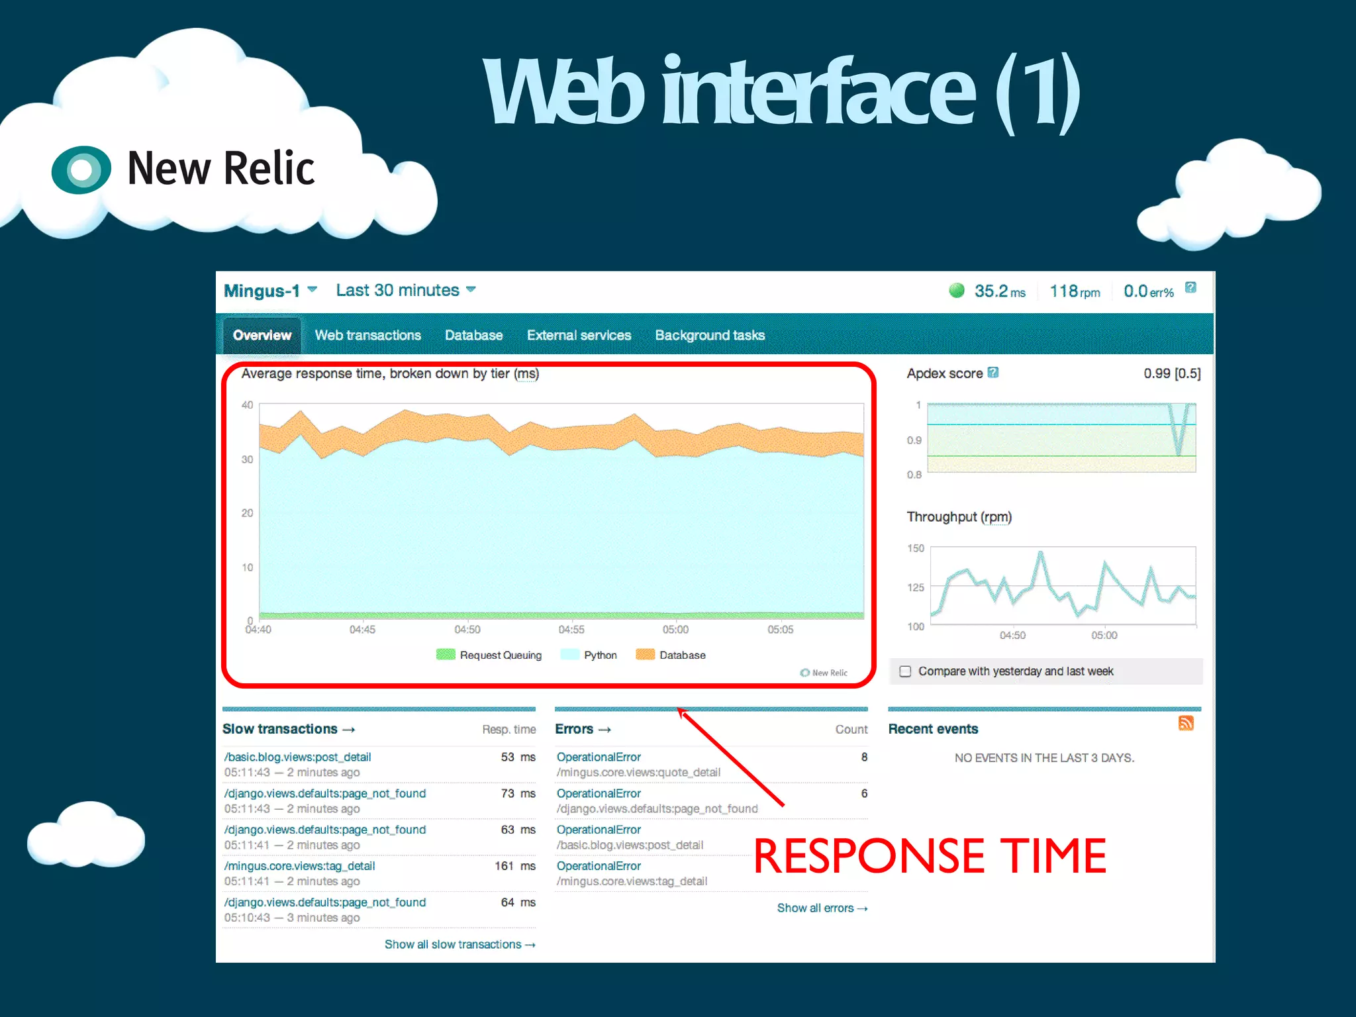
Task: Click the help icon beside err%
Action: (1190, 287)
